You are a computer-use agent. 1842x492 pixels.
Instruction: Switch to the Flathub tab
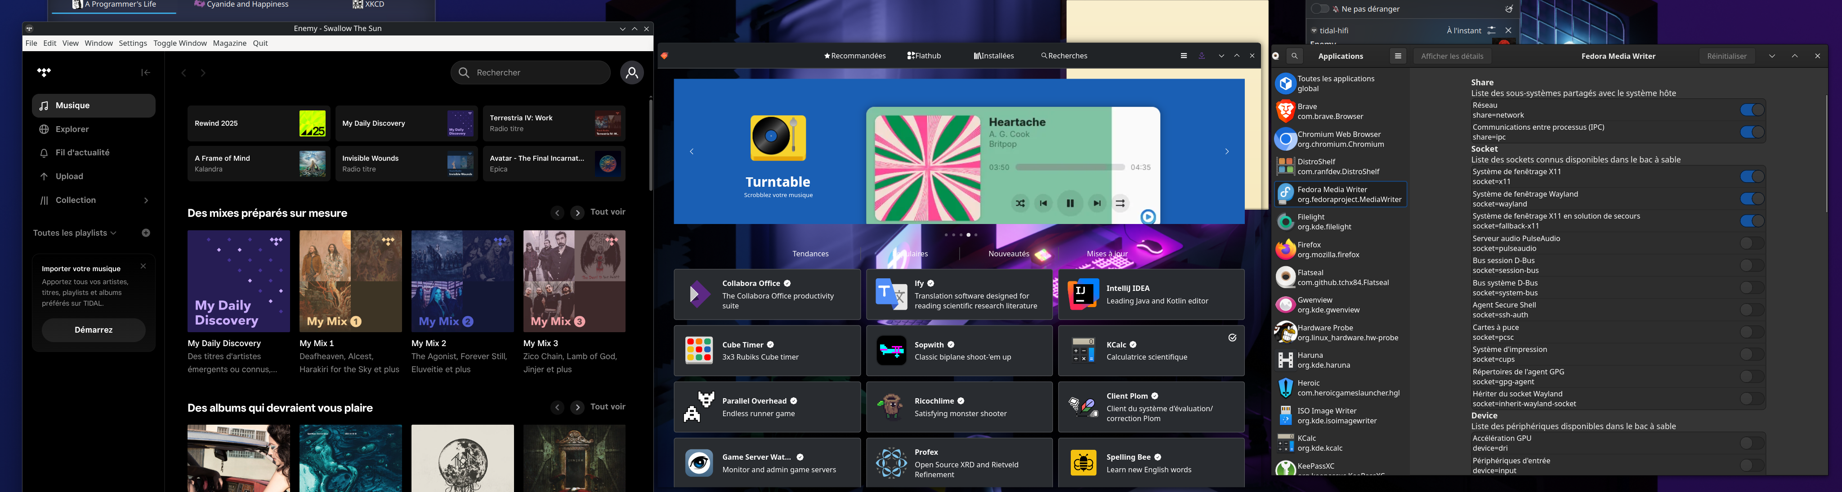click(924, 56)
